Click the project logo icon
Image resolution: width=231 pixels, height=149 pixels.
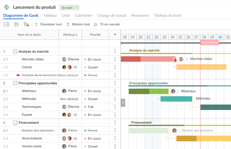[7, 7]
